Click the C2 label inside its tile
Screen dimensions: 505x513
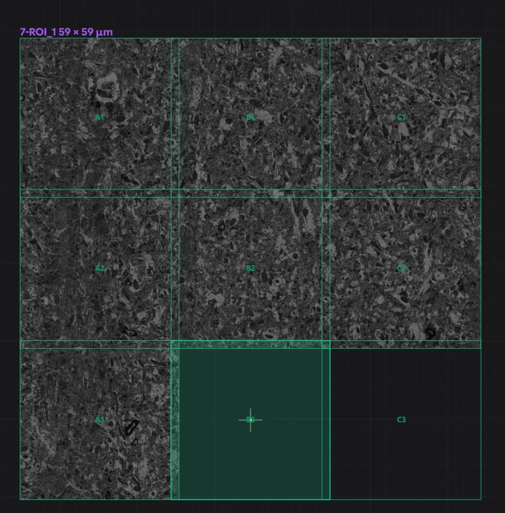400,269
